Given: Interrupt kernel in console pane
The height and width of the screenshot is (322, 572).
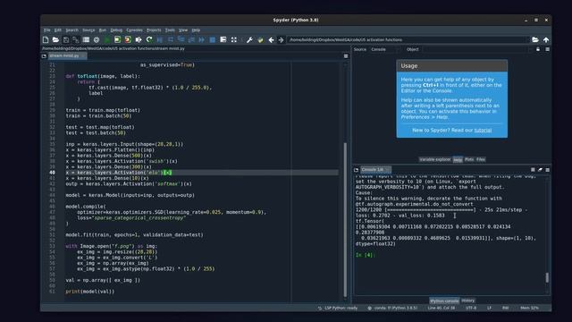Looking at the screenshot, I should (533, 170).
